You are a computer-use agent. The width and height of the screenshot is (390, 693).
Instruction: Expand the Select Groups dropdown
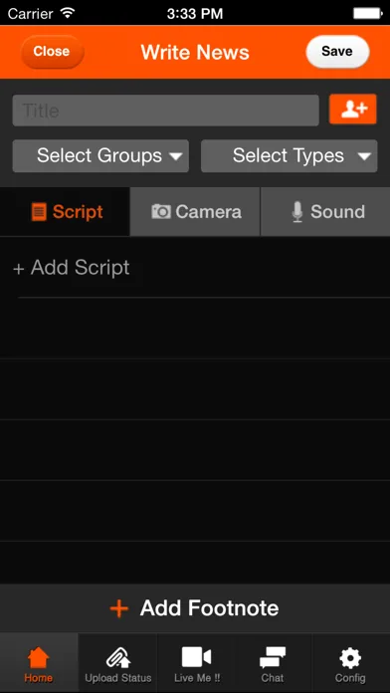tap(100, 156)
